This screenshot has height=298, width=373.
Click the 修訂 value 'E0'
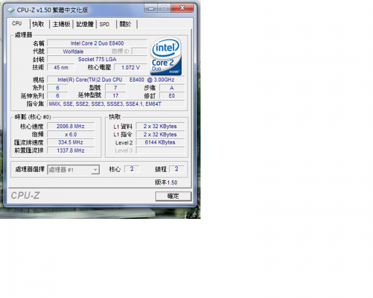tap(172, 95)
